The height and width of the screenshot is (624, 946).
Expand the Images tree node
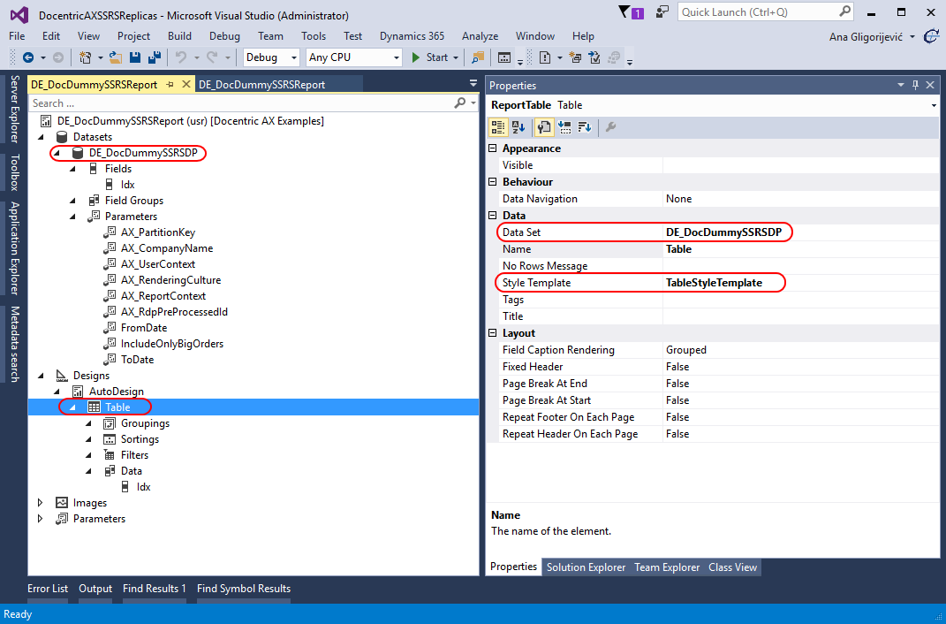pyautogui.click(x=41, y=503)
